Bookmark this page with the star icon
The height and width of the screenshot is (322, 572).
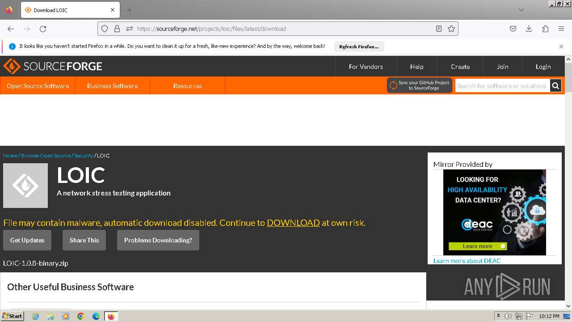[x=451, y=29]
